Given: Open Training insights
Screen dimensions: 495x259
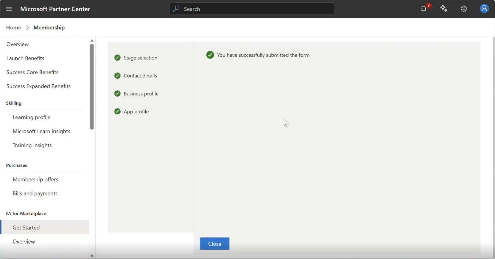Looking at the screenshot, I should click(x=32, y=145).
